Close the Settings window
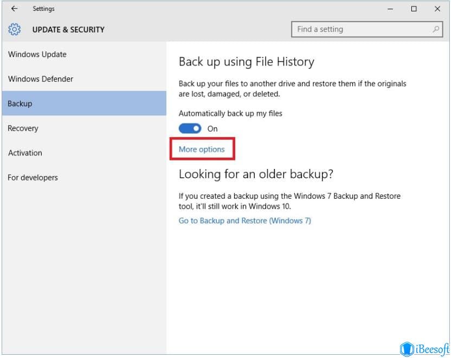 click(x=437, y=9)
